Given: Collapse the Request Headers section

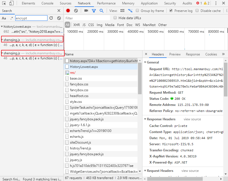Looking at the screenshot, I should [145, 171].
